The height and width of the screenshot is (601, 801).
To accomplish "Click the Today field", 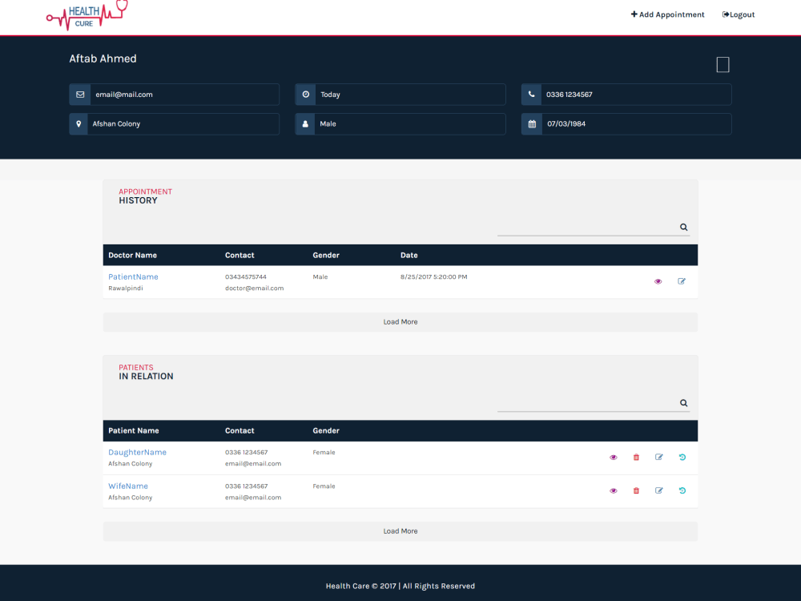I will coord(400,95).
